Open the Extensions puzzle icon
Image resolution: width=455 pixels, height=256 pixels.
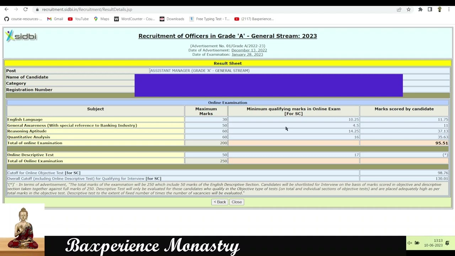tap(421, 10)
